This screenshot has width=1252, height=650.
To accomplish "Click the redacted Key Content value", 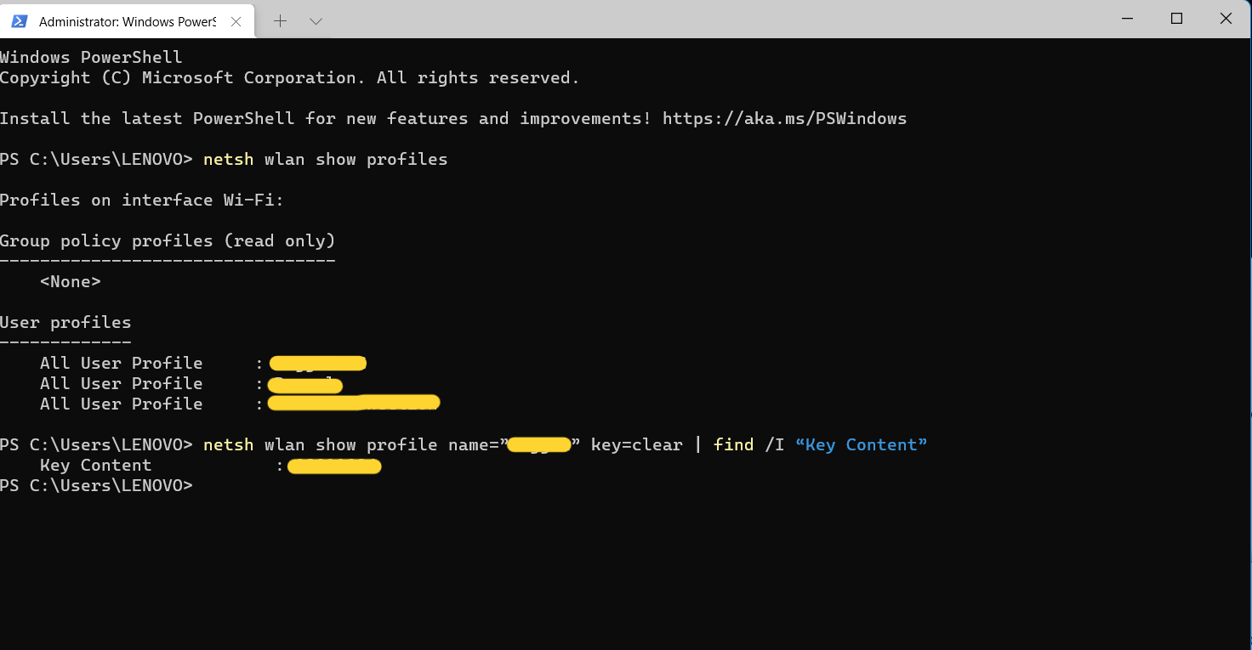I will click(334, 466).
